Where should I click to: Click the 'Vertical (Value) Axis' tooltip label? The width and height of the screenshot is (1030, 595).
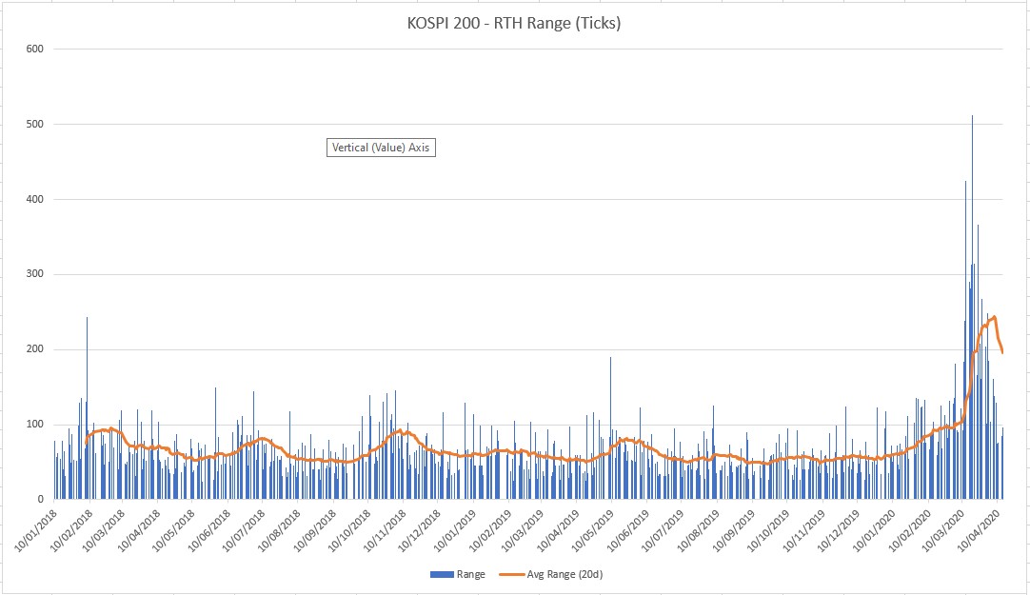click(x=381, y=148)
